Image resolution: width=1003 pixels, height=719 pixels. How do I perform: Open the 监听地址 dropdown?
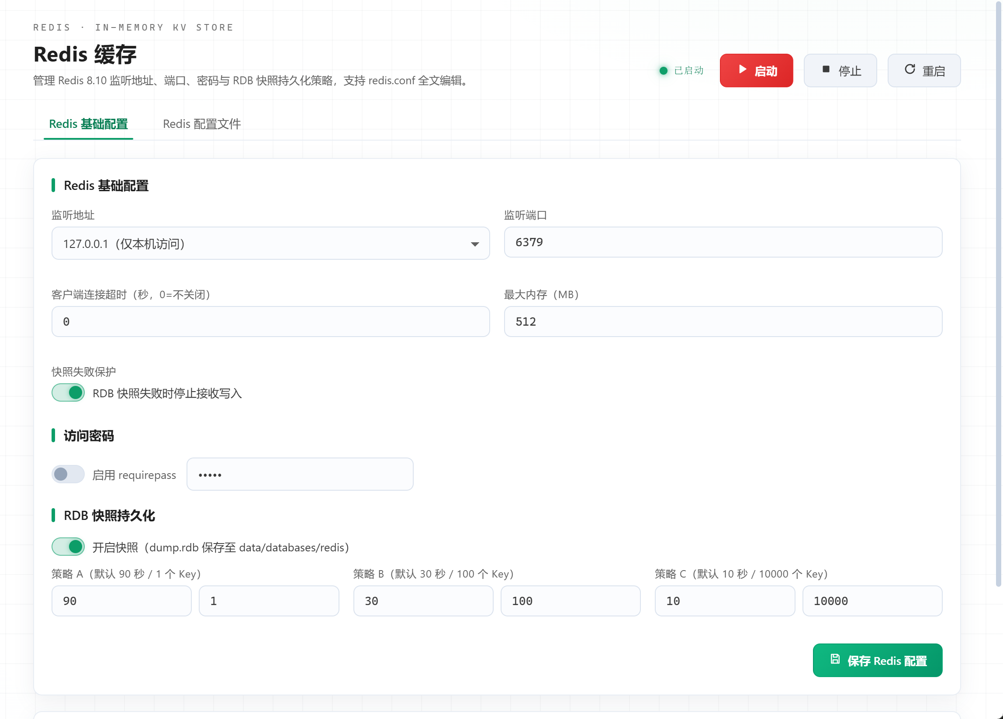pos(271,244)
